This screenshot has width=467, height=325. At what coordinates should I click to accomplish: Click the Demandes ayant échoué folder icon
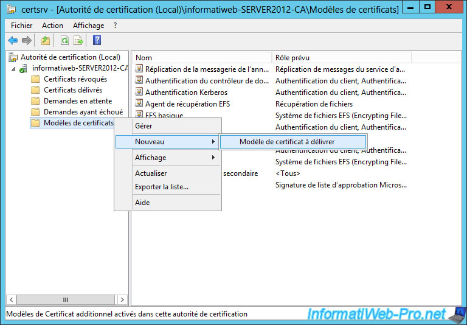35,112
